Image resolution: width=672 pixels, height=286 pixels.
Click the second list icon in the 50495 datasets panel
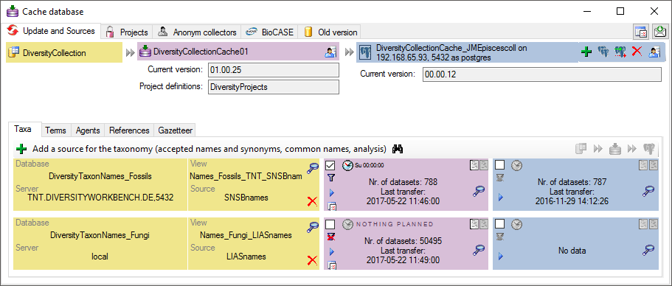coord(483,223)
